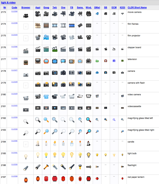The height and width of the screenshot is (184, 159).
Task: Click the 'CLDR Short Name' column header
Action: click(137, 7)
